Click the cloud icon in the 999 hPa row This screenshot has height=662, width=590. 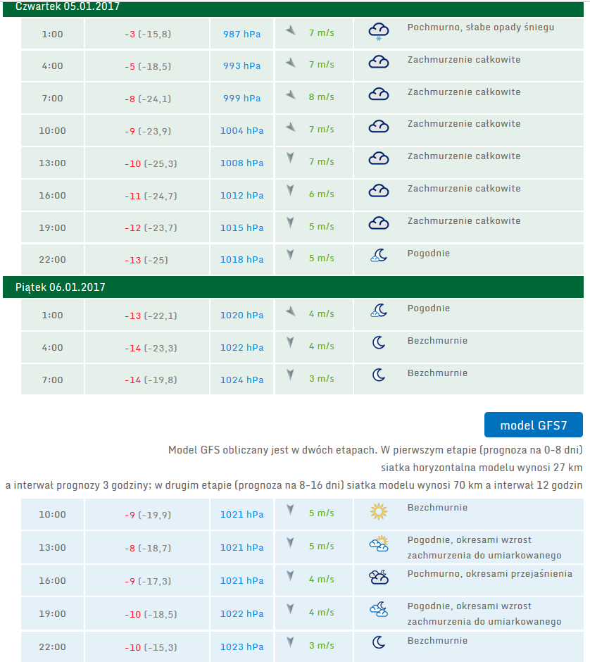pyautogui.click(x=379, y=94)
